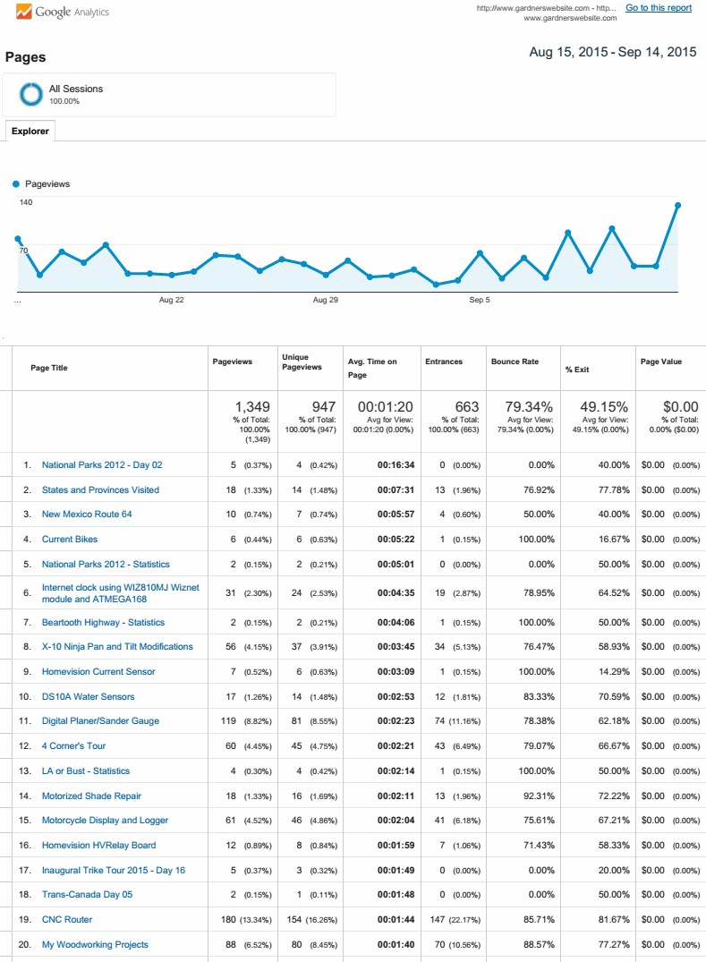Sort by the Entrances column header
This screenshot has width=706, height=962.
tap(444, 362)
